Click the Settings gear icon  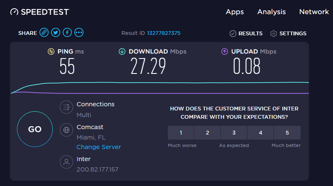click(x=274, y=34)
